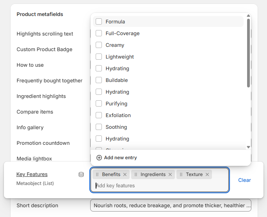Viewport: 267px width, 217px height.
Task: Click the database icon beside Key Features
Action: point(81,174)
